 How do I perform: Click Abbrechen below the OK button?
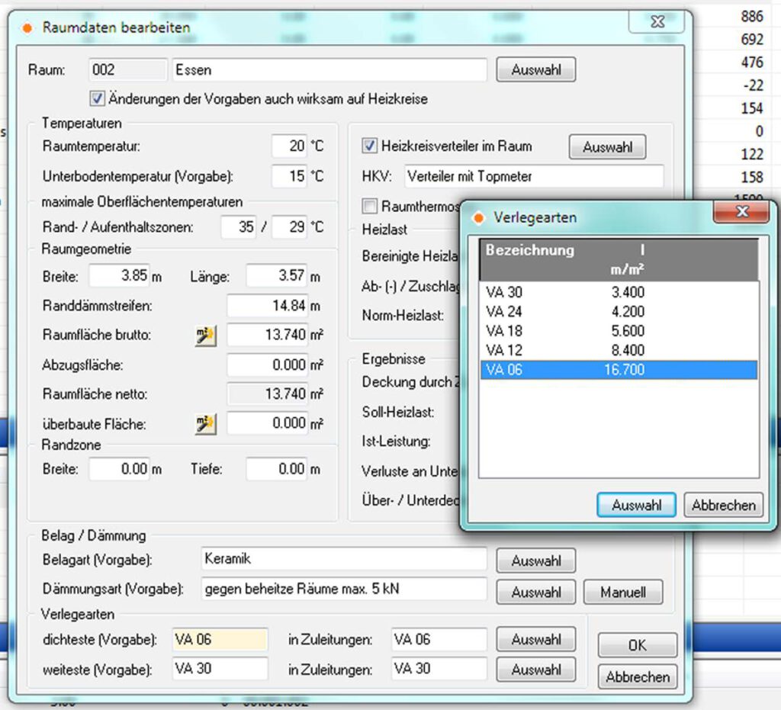tap(638, 676)
